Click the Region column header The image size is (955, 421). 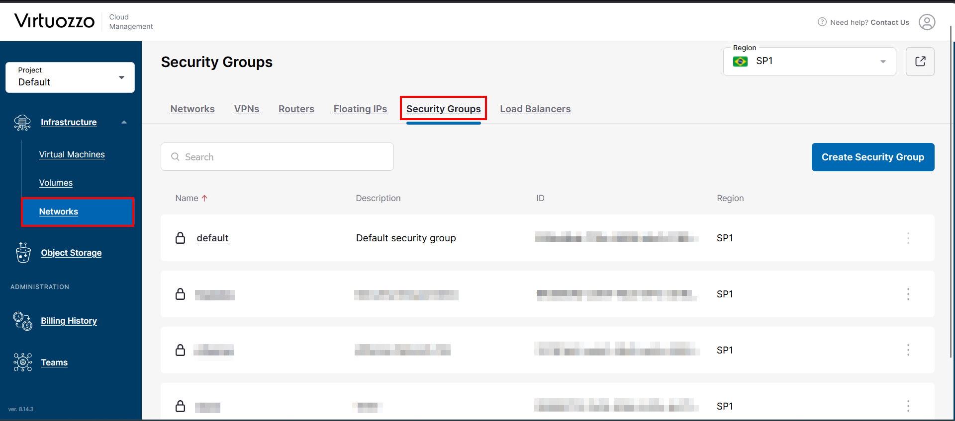point(730,198)
